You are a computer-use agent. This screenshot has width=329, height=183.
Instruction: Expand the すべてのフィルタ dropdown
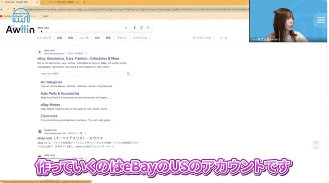tap(204, 38)
